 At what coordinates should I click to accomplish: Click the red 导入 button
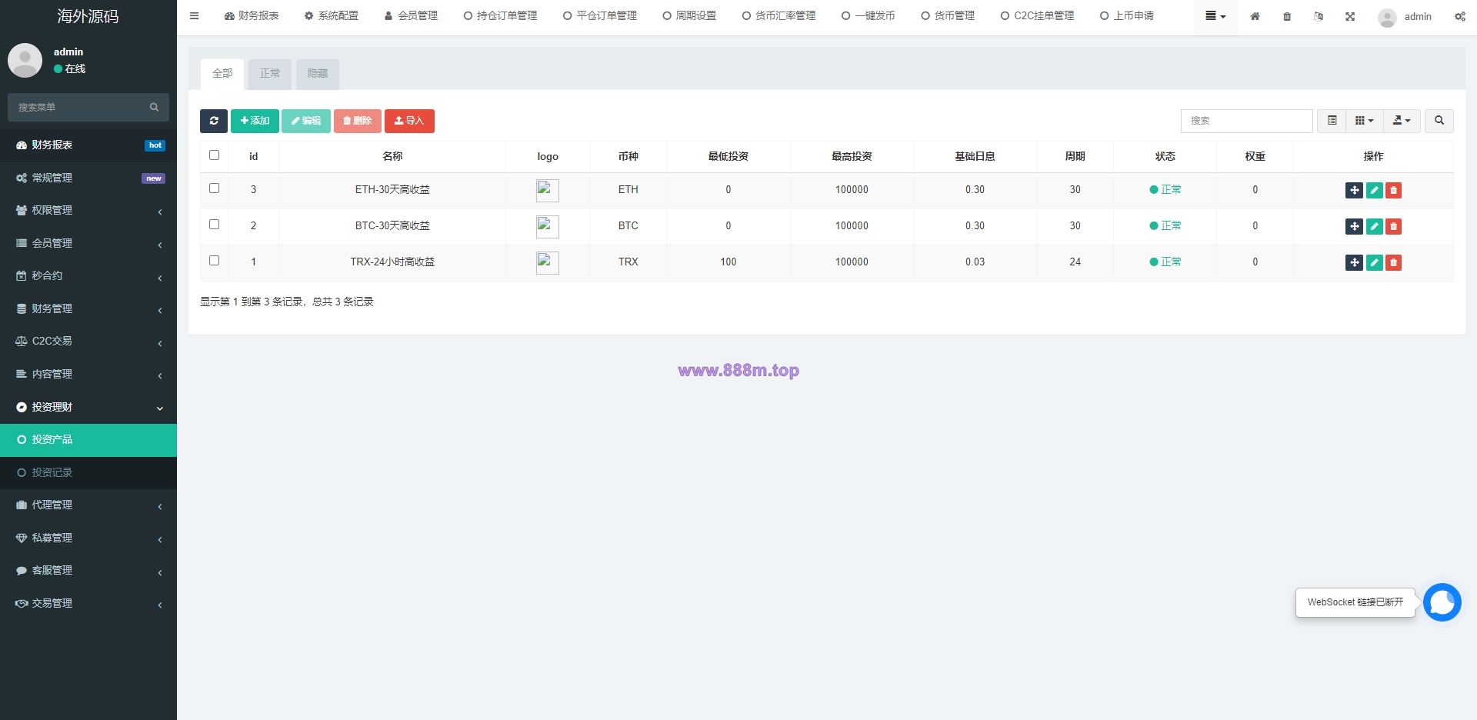pos(409,121)
